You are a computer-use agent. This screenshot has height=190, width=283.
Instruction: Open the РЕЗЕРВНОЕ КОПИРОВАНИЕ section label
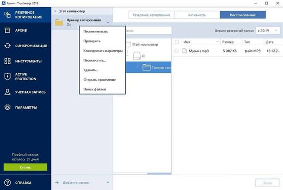point(28,15)
